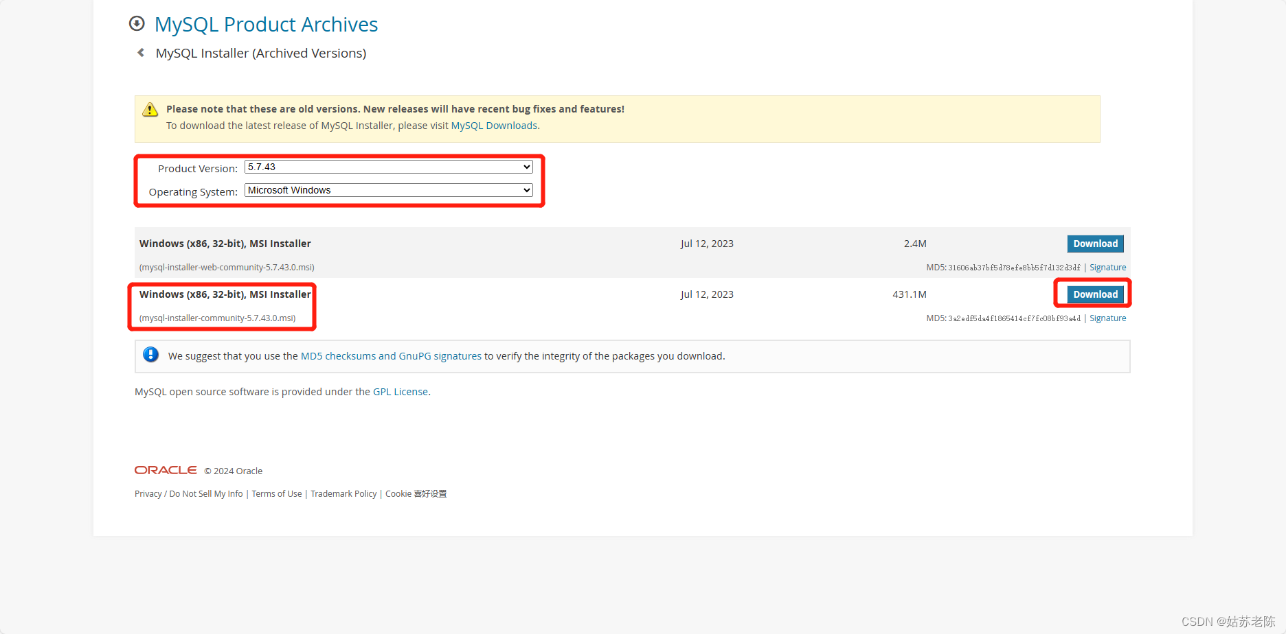Click the yellow warning triangle icon
The image size is (1286, 634).
(150, 110)
